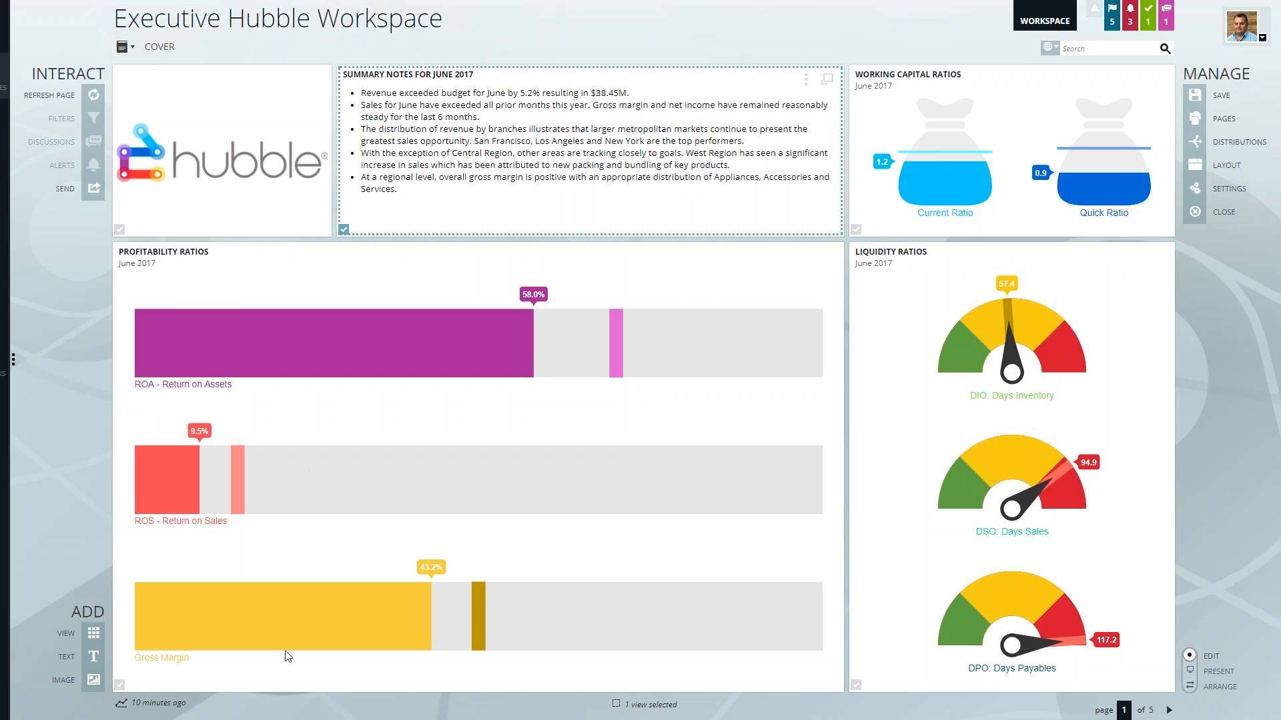Open the Filters funnel icon
This screenshot has width=1281, height=720.
(x=93, y=119)
